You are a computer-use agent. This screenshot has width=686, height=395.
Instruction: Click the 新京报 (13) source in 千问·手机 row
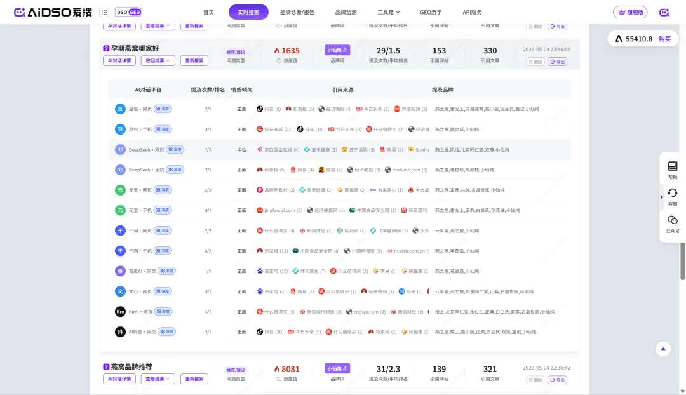[x=272, y=251]
